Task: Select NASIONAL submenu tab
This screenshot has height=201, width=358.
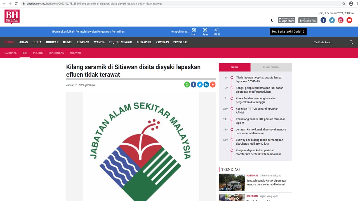Action: [x=11, y=53]
